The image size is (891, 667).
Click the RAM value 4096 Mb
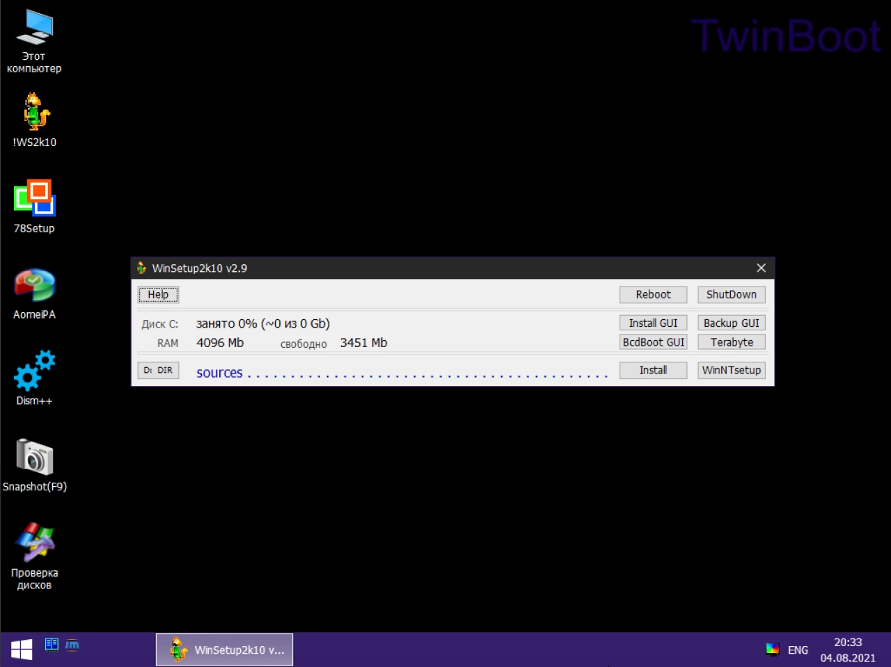(x=220, y=342)
